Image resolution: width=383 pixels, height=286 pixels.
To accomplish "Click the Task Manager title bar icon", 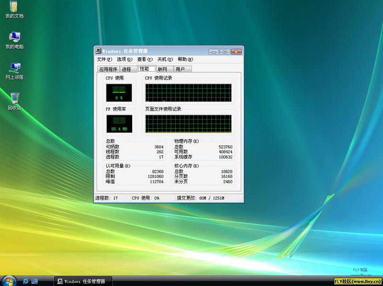I will pyautogui.click(x=98, y=51).
